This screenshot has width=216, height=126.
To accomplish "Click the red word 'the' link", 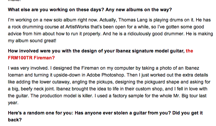I will pyautogui.click(x=190, y=51).
